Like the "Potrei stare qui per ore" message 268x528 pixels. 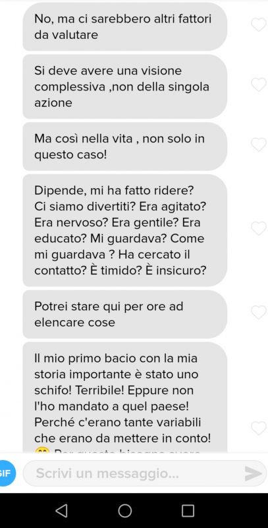[x=259, y=312]
